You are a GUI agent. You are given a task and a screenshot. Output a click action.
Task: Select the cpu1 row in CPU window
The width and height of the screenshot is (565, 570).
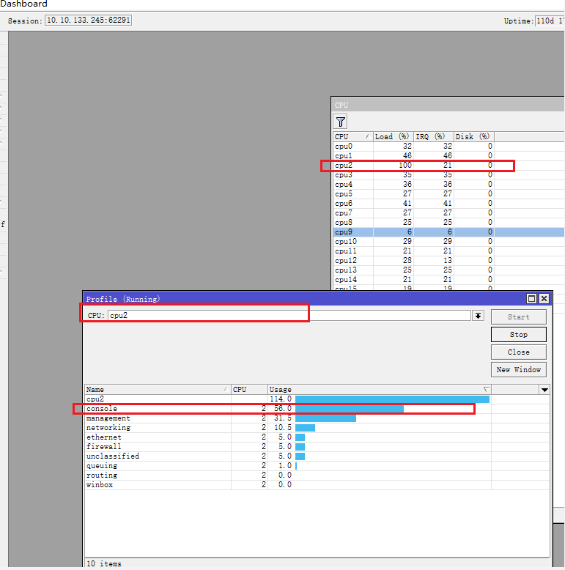(x=448, y=155)
